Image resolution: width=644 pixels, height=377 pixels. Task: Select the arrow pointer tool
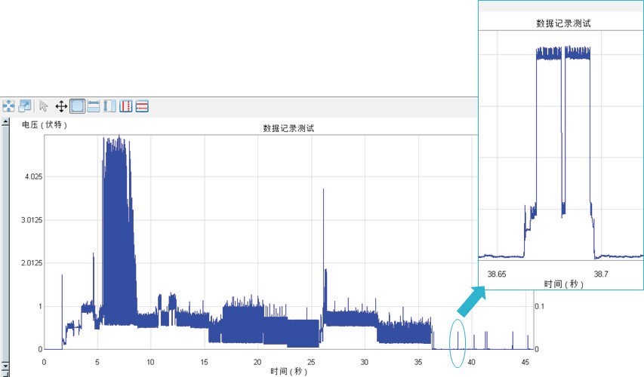coord(44,106)
